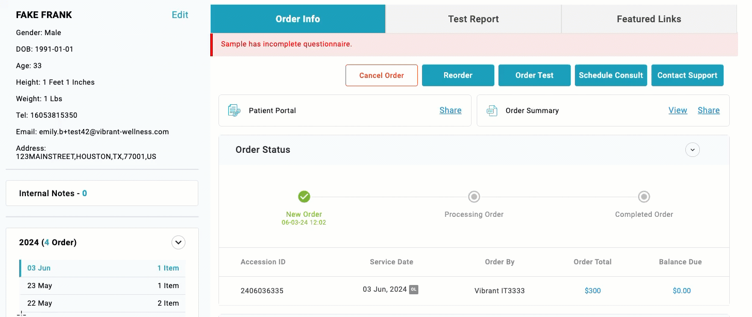The width and height of the screenshot is (752, 317).
Task: Click the OL badge beside service date
Action: point(414,290)
